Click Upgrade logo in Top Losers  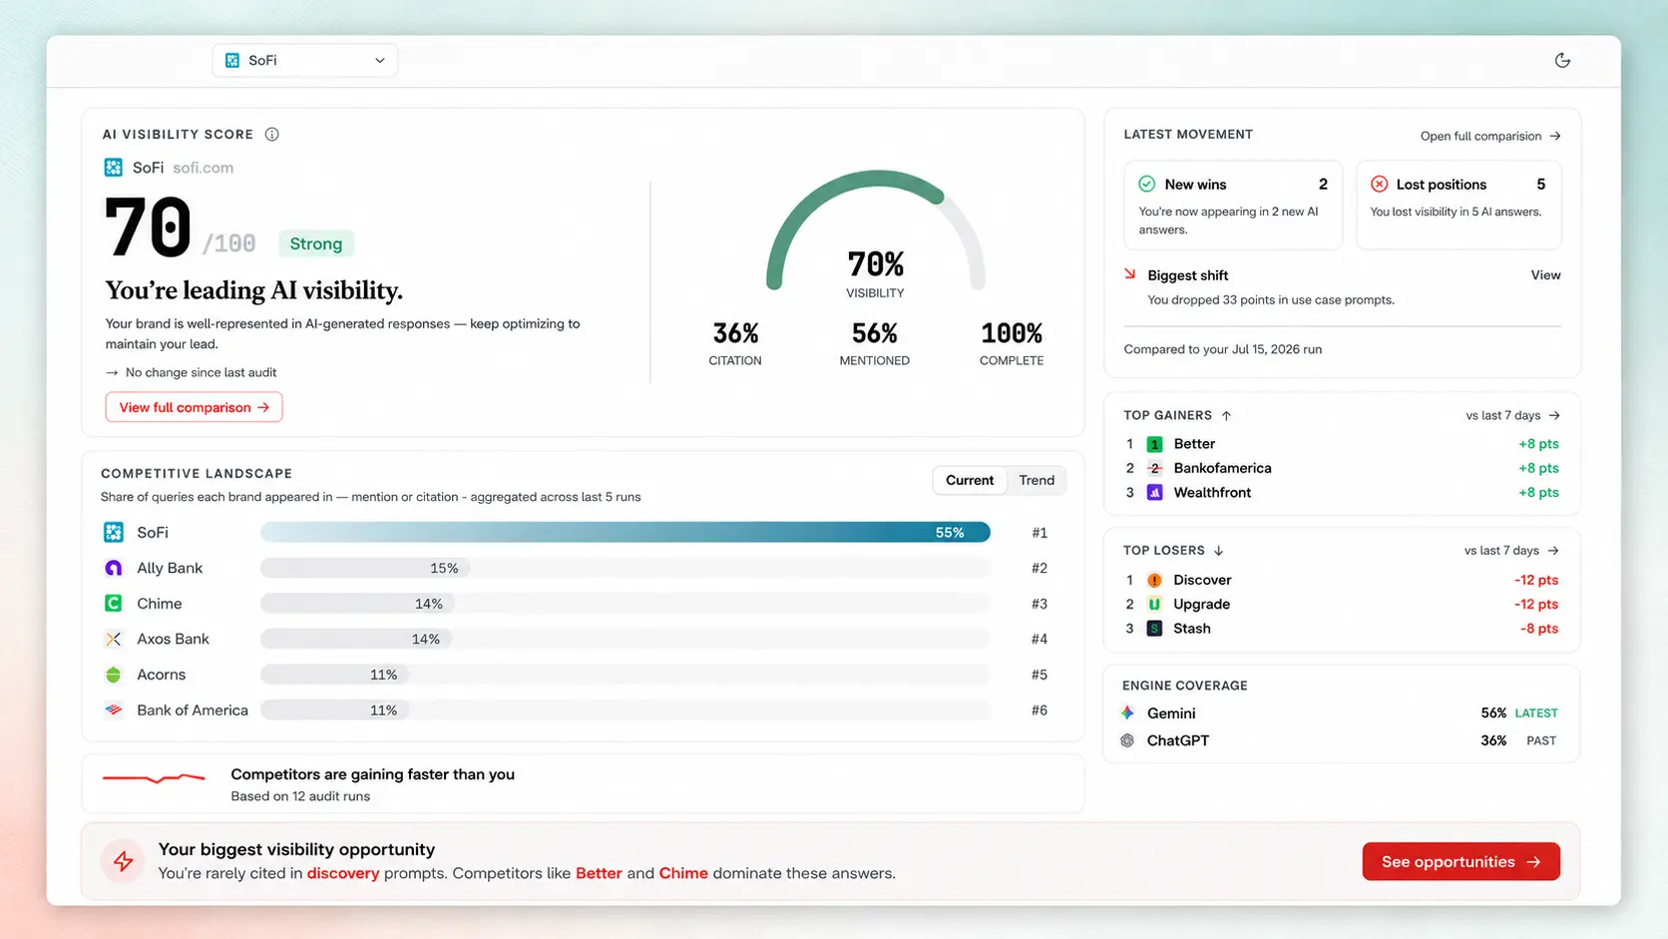point(1154,604)
